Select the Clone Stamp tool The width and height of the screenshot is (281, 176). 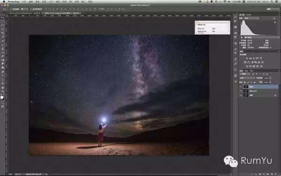coord(2,48)
